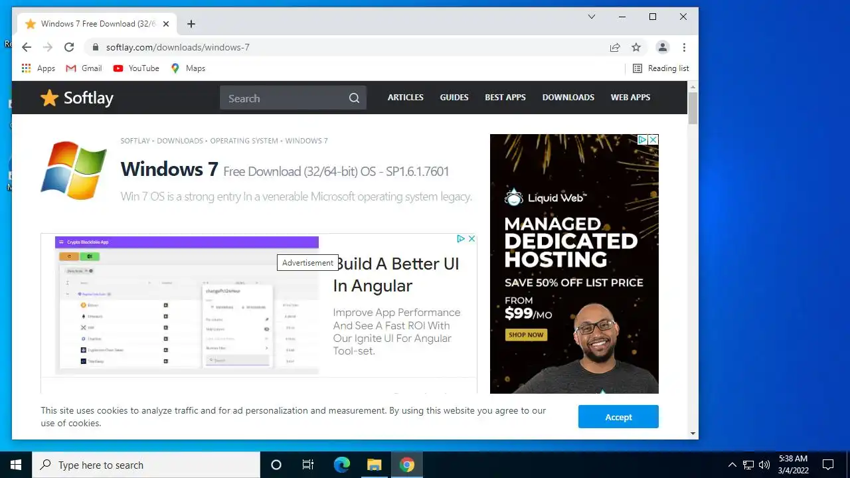Click the Crypto Portfolio App ad image

187,305
